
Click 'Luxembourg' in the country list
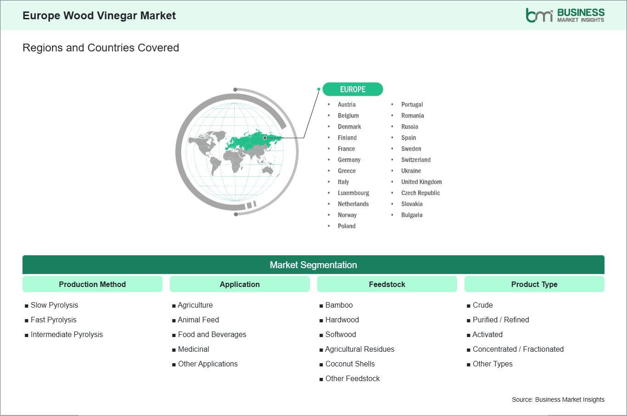[x=353, y=193]
